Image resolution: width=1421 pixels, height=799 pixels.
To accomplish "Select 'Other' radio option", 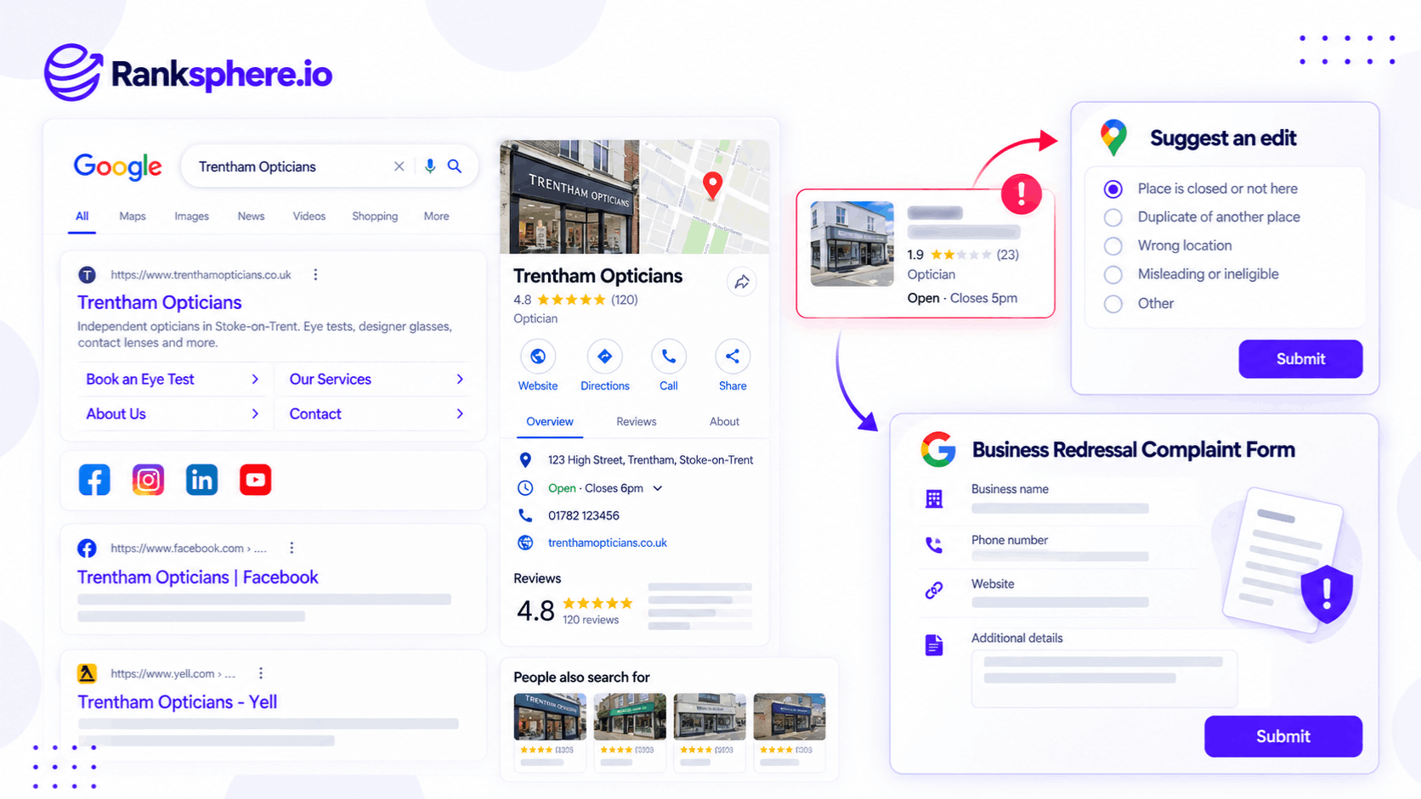I will 1112,304.
